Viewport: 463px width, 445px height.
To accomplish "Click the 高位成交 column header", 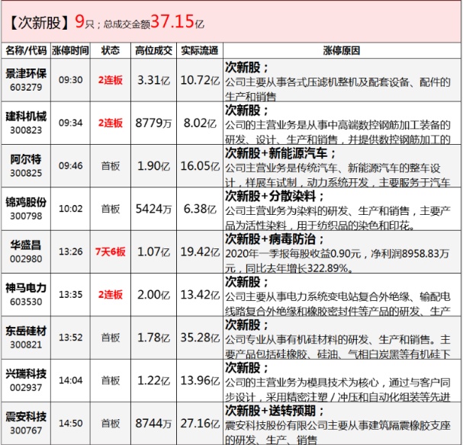I will click(x=153, y=50).
